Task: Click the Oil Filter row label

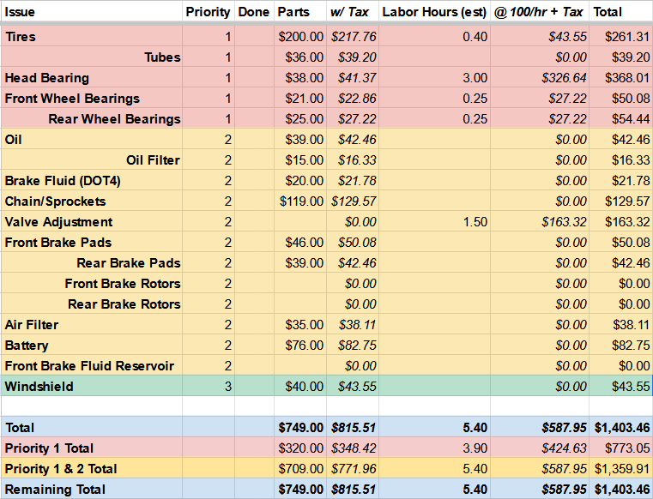Action: pyautogui.click(x=153, y=160)
